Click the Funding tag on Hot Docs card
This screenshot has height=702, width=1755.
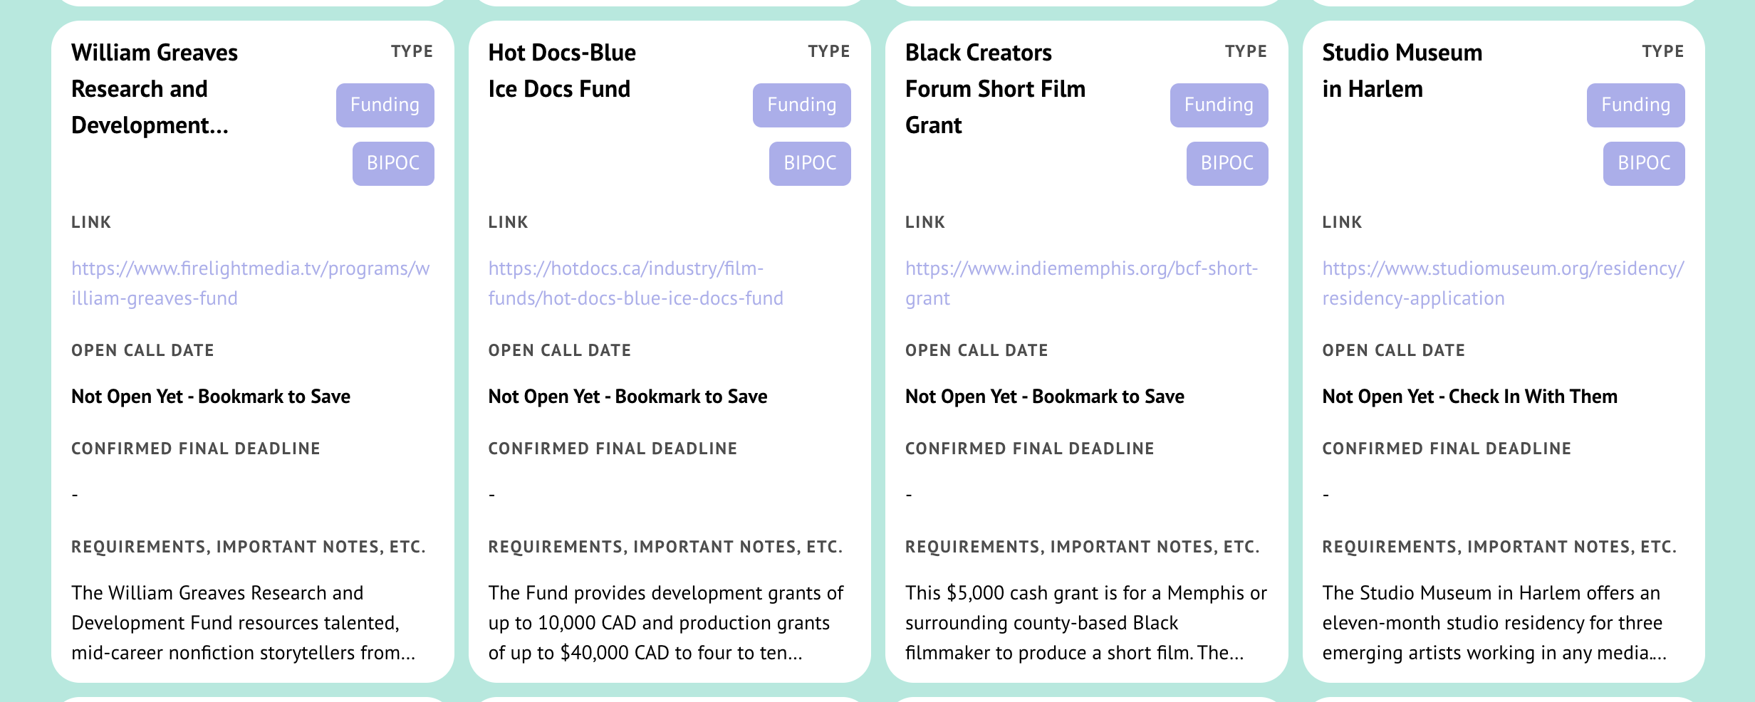802,105
